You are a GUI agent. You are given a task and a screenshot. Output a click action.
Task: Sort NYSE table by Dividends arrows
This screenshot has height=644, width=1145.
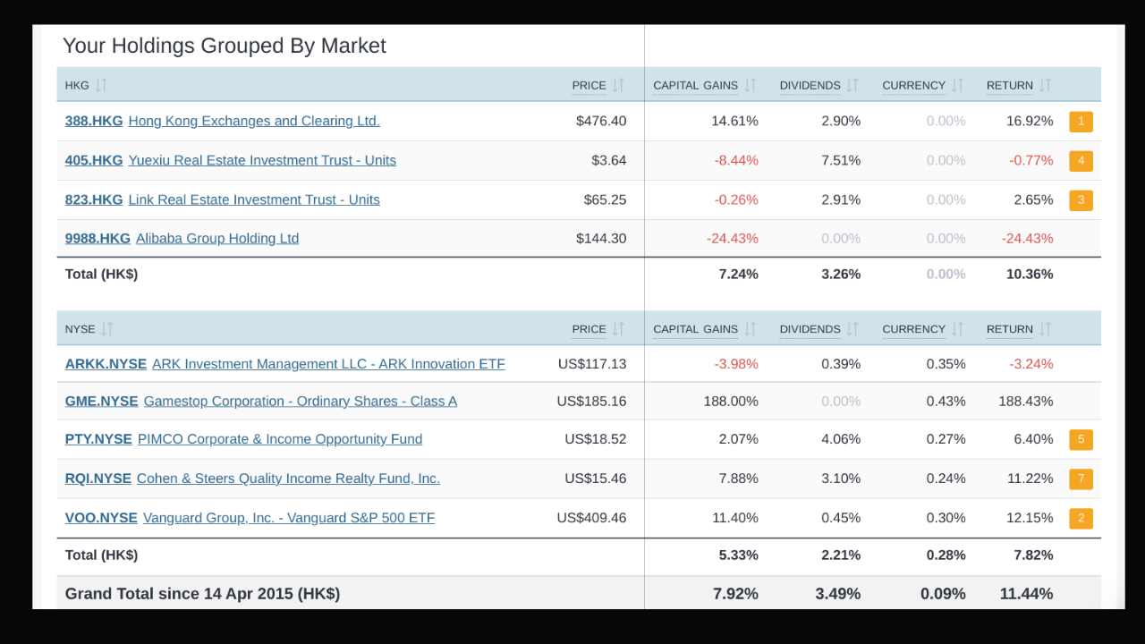[852, 329]
